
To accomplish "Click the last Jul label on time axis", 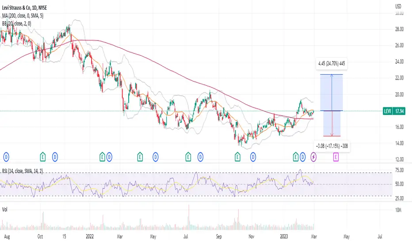I will [380, 236].
